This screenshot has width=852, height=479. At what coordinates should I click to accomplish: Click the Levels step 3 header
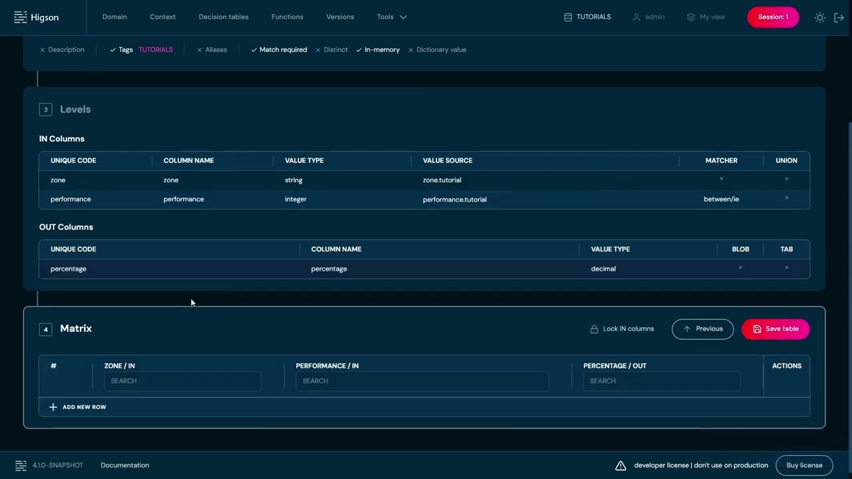click(65, 110)
